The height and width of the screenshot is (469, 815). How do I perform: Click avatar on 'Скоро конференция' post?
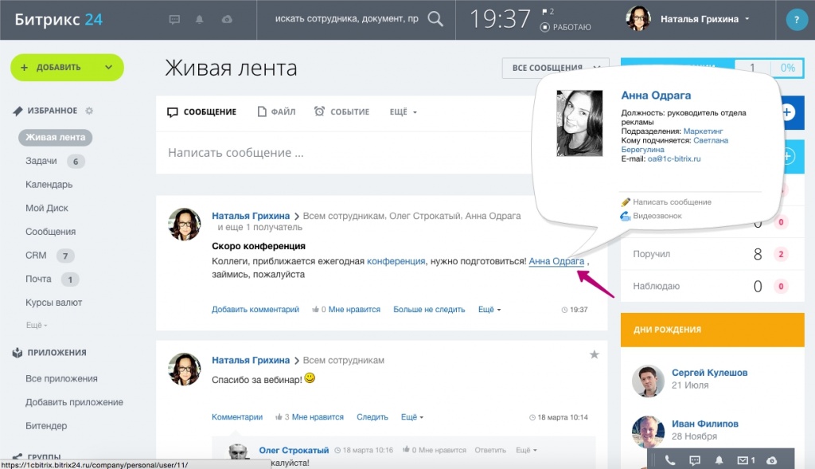[x=185, y=224]
